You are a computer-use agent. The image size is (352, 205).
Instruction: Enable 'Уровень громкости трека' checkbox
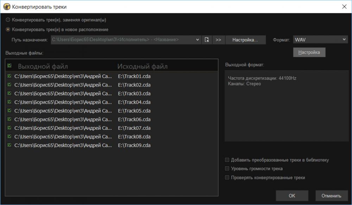(227, 168)
